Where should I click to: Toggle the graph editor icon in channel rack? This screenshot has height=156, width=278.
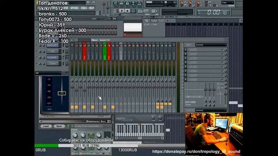109,18
